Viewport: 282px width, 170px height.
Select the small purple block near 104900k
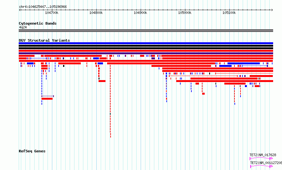153,58
